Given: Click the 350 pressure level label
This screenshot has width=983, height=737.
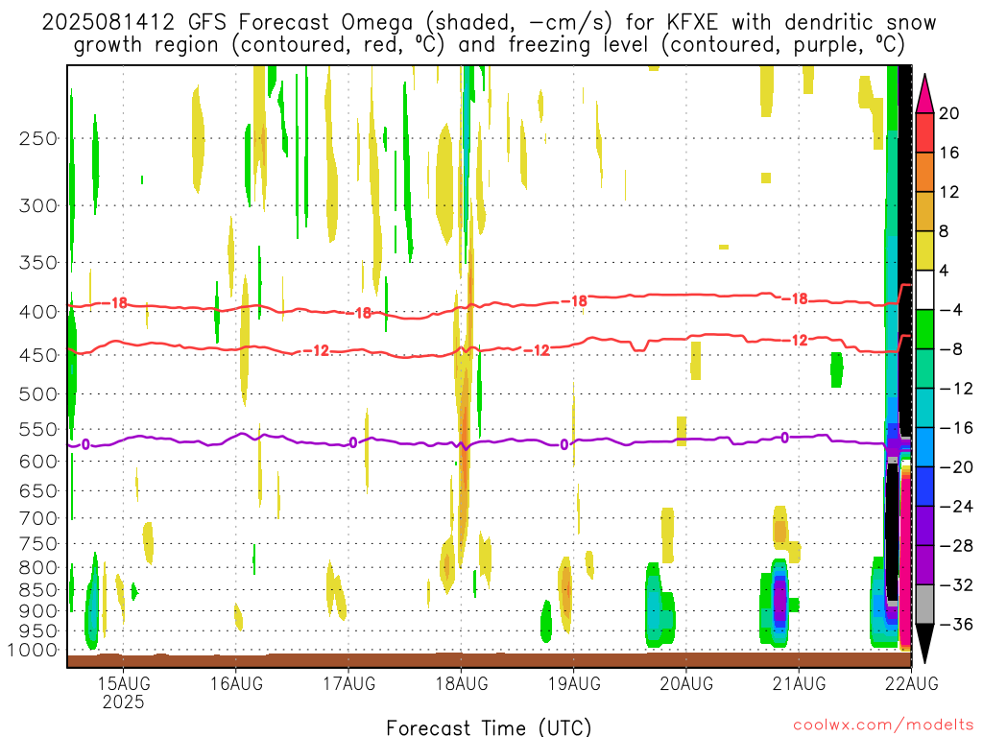Looking at the screenshot, I should coord(38,263).
